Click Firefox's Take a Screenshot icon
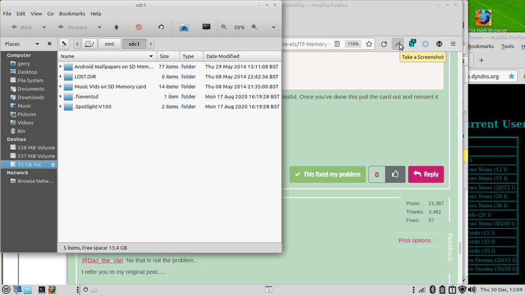This screenshot has width=525, height=295. pos(398,44)
